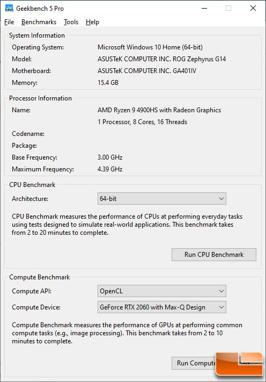
Task: Expand the Architecture 64-bit dropdown
Action: [x=161, y=199]
